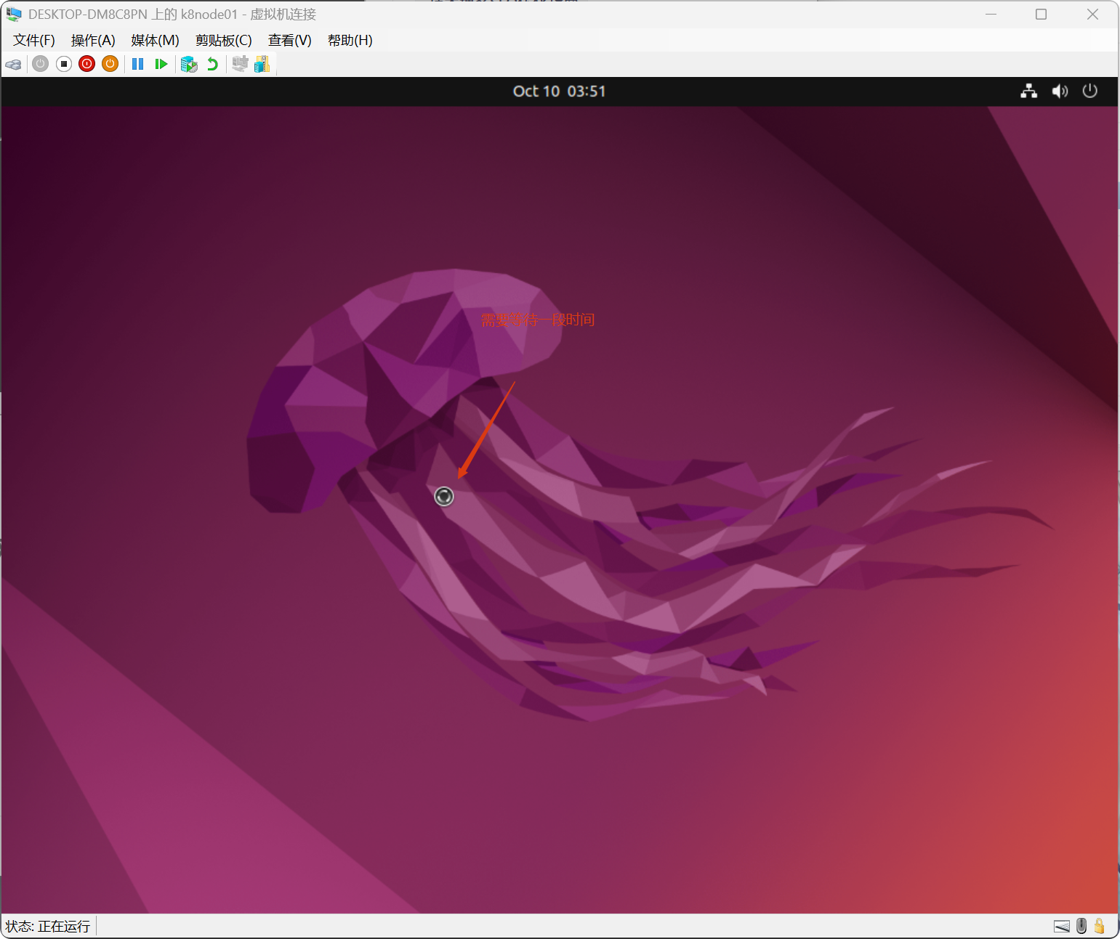Screen dimensions: 1120x939
Task: Shut down the VM with the red icon
Action: click(x=87, y=64)
